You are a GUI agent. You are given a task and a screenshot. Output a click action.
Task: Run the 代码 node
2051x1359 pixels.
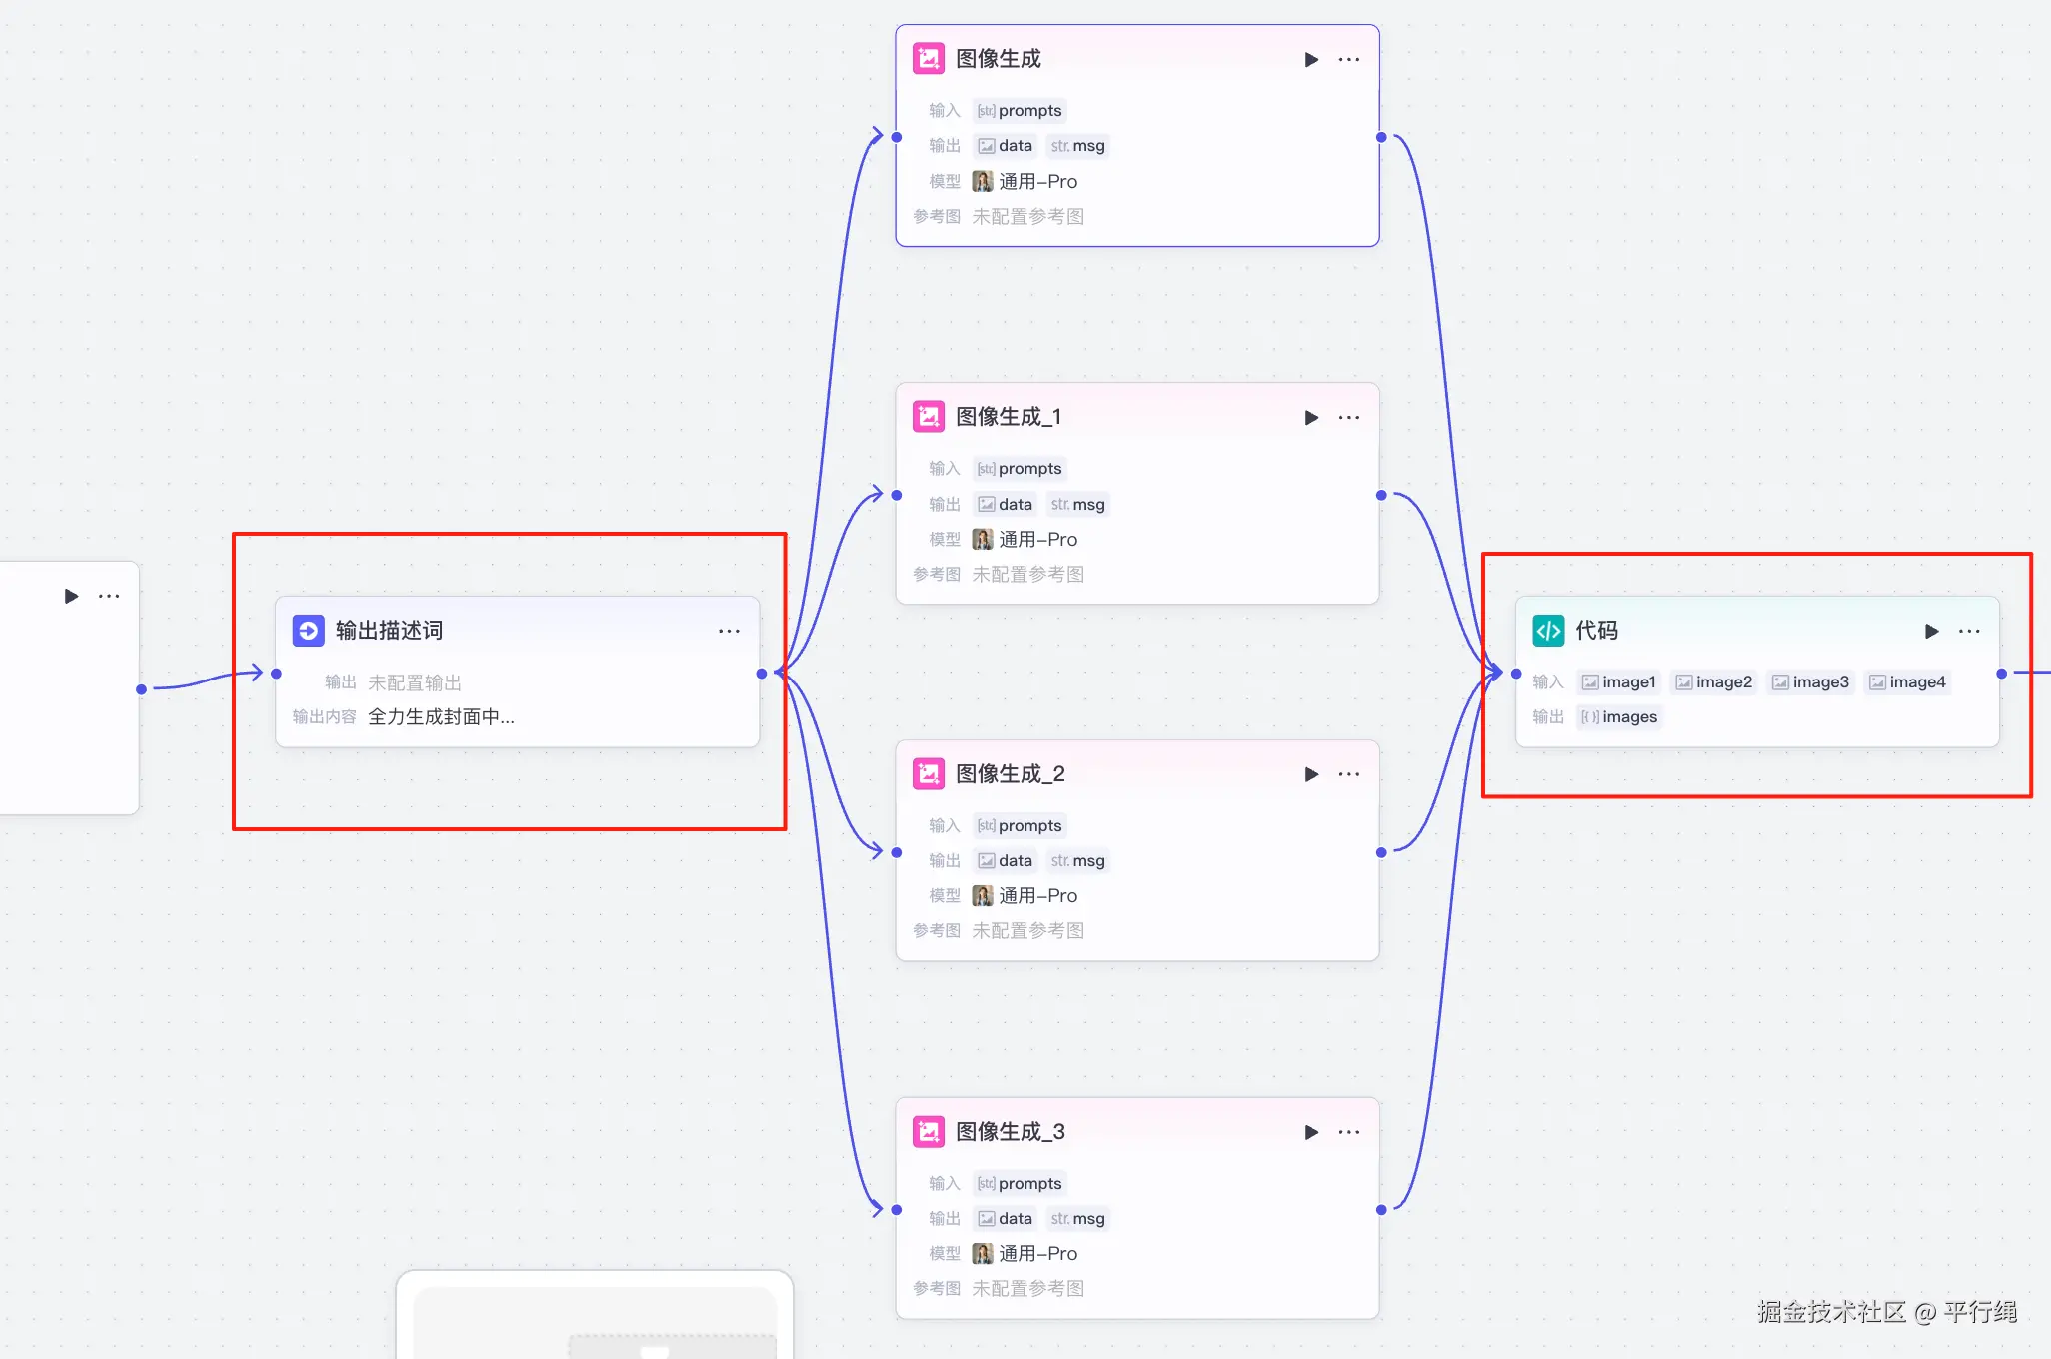click(x=1931, y=631)
